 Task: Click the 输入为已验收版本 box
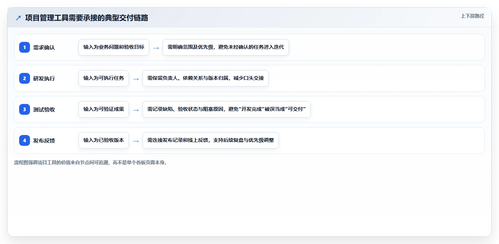pyautogui.click(x=104, y=140)
